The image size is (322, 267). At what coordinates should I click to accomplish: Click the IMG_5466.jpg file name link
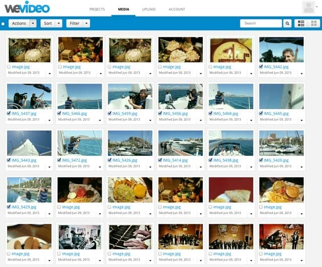[x=74, y=114]
